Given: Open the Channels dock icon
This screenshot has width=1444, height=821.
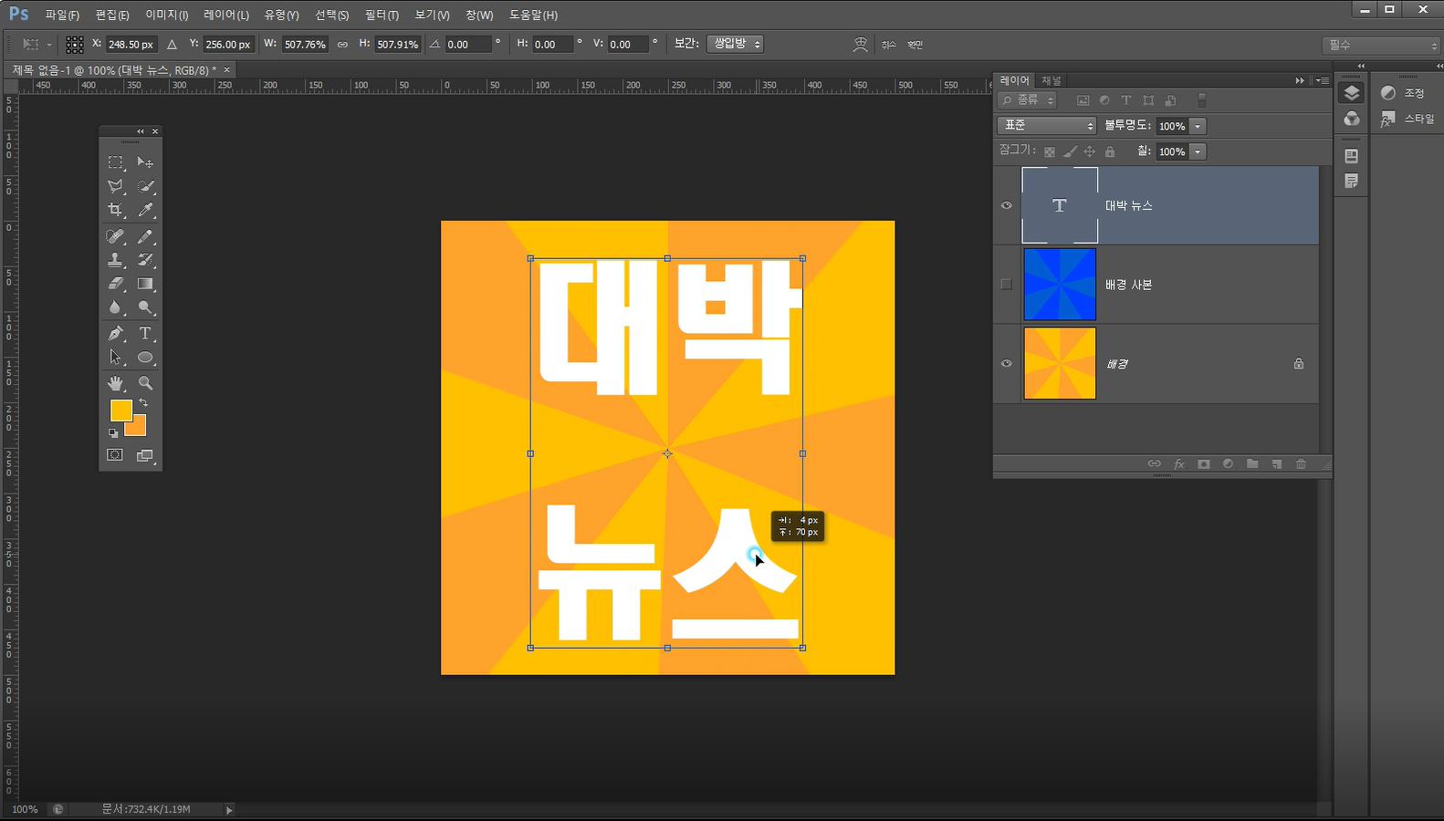Looking at the screenshot, I should coord(1352,119).
